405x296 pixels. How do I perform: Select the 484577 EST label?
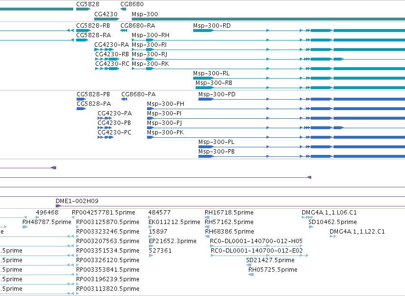click(159, 213)
